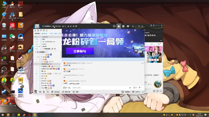
Task: Open the emoji face icon beside chat input
Action: pyautogui.click(x=69, y=88)
